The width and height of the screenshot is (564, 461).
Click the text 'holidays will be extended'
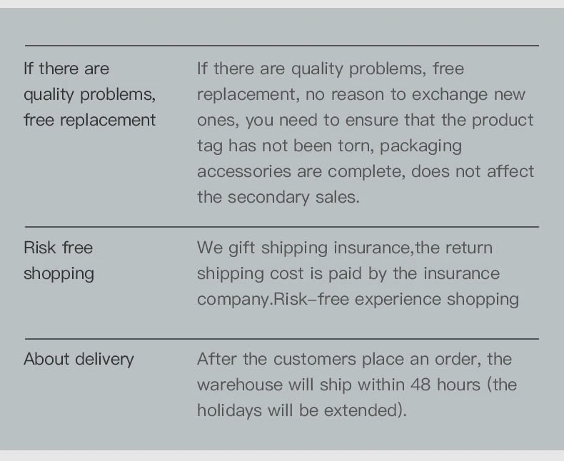299,410
